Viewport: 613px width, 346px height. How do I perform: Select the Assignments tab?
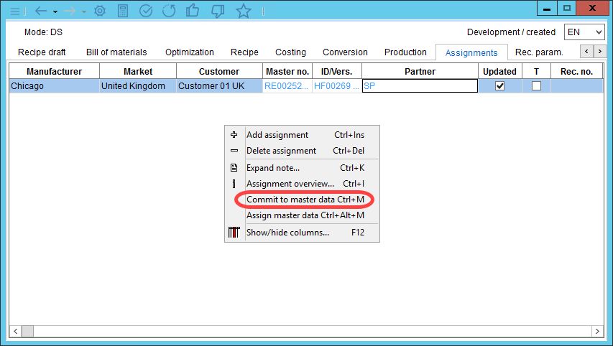[x=471, y=52]
